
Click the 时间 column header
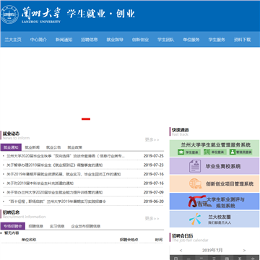pos(159,240)
